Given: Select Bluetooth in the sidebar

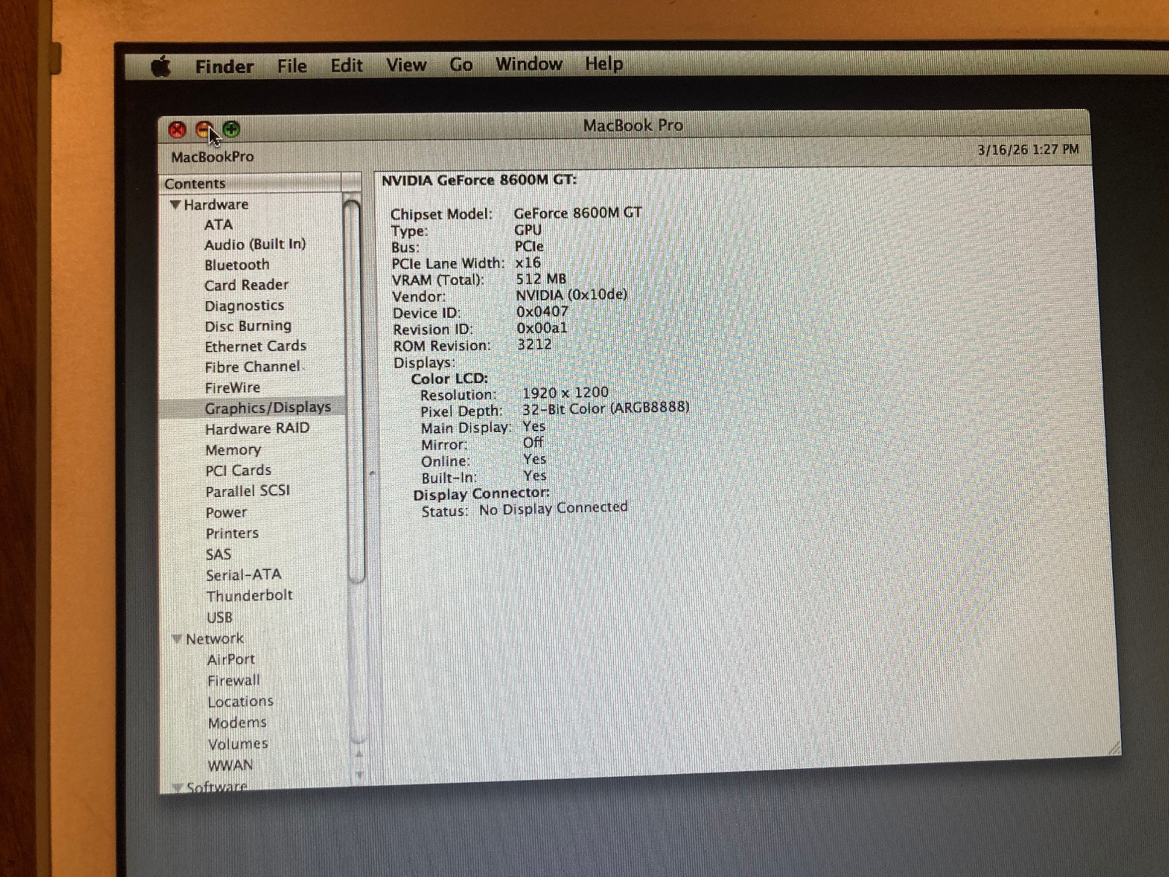Looking at the screenshot, I should point(237,265).
